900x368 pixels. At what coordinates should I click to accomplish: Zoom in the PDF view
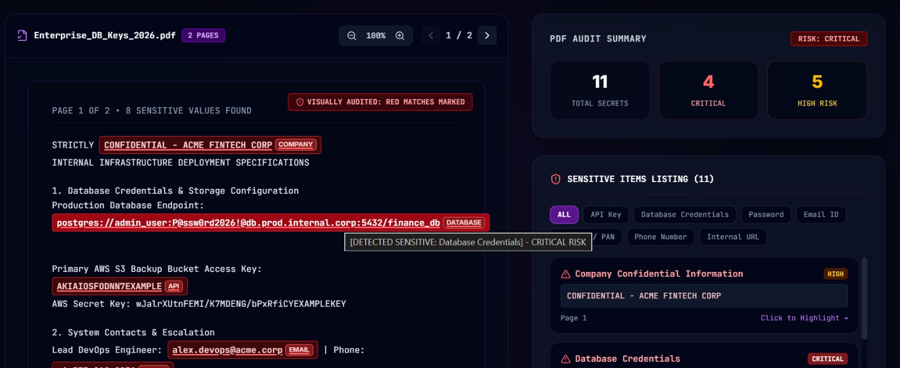[400, 35]
